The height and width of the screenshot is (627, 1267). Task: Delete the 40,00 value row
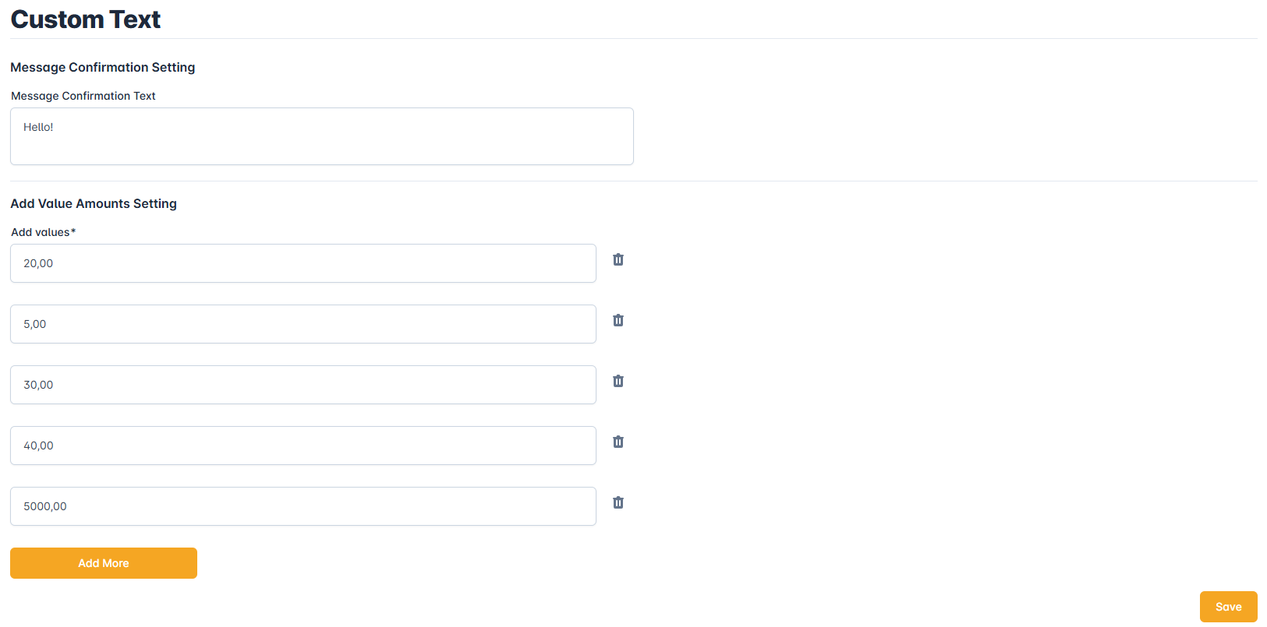[618, 442]
